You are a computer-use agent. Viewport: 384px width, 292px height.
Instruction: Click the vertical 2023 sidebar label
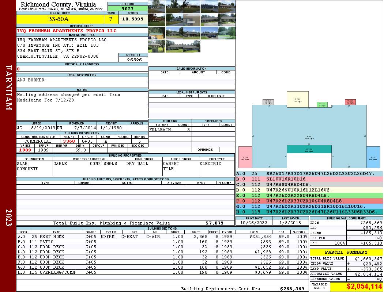coord(8,217)
